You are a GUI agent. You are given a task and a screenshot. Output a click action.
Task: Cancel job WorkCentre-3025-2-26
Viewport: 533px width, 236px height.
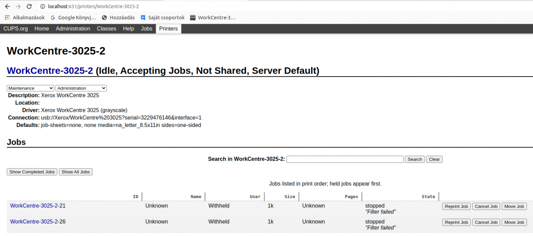[486, 222]
